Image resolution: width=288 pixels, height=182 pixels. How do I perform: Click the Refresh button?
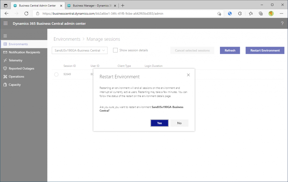coord(230,50)
